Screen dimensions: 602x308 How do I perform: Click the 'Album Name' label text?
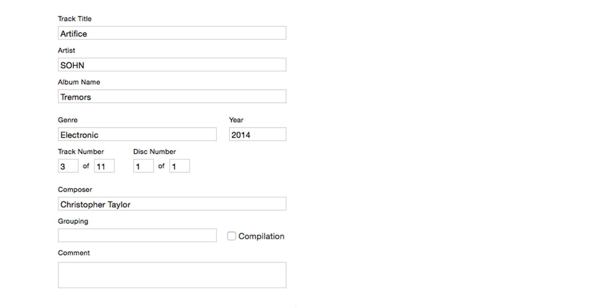point(79,82)
